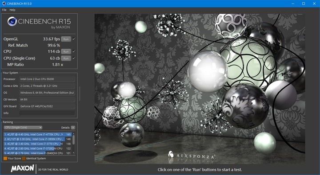Click the MAXON logo at the bottom
The height and width of the screenshot is (175, 320).
pos(23,168)
